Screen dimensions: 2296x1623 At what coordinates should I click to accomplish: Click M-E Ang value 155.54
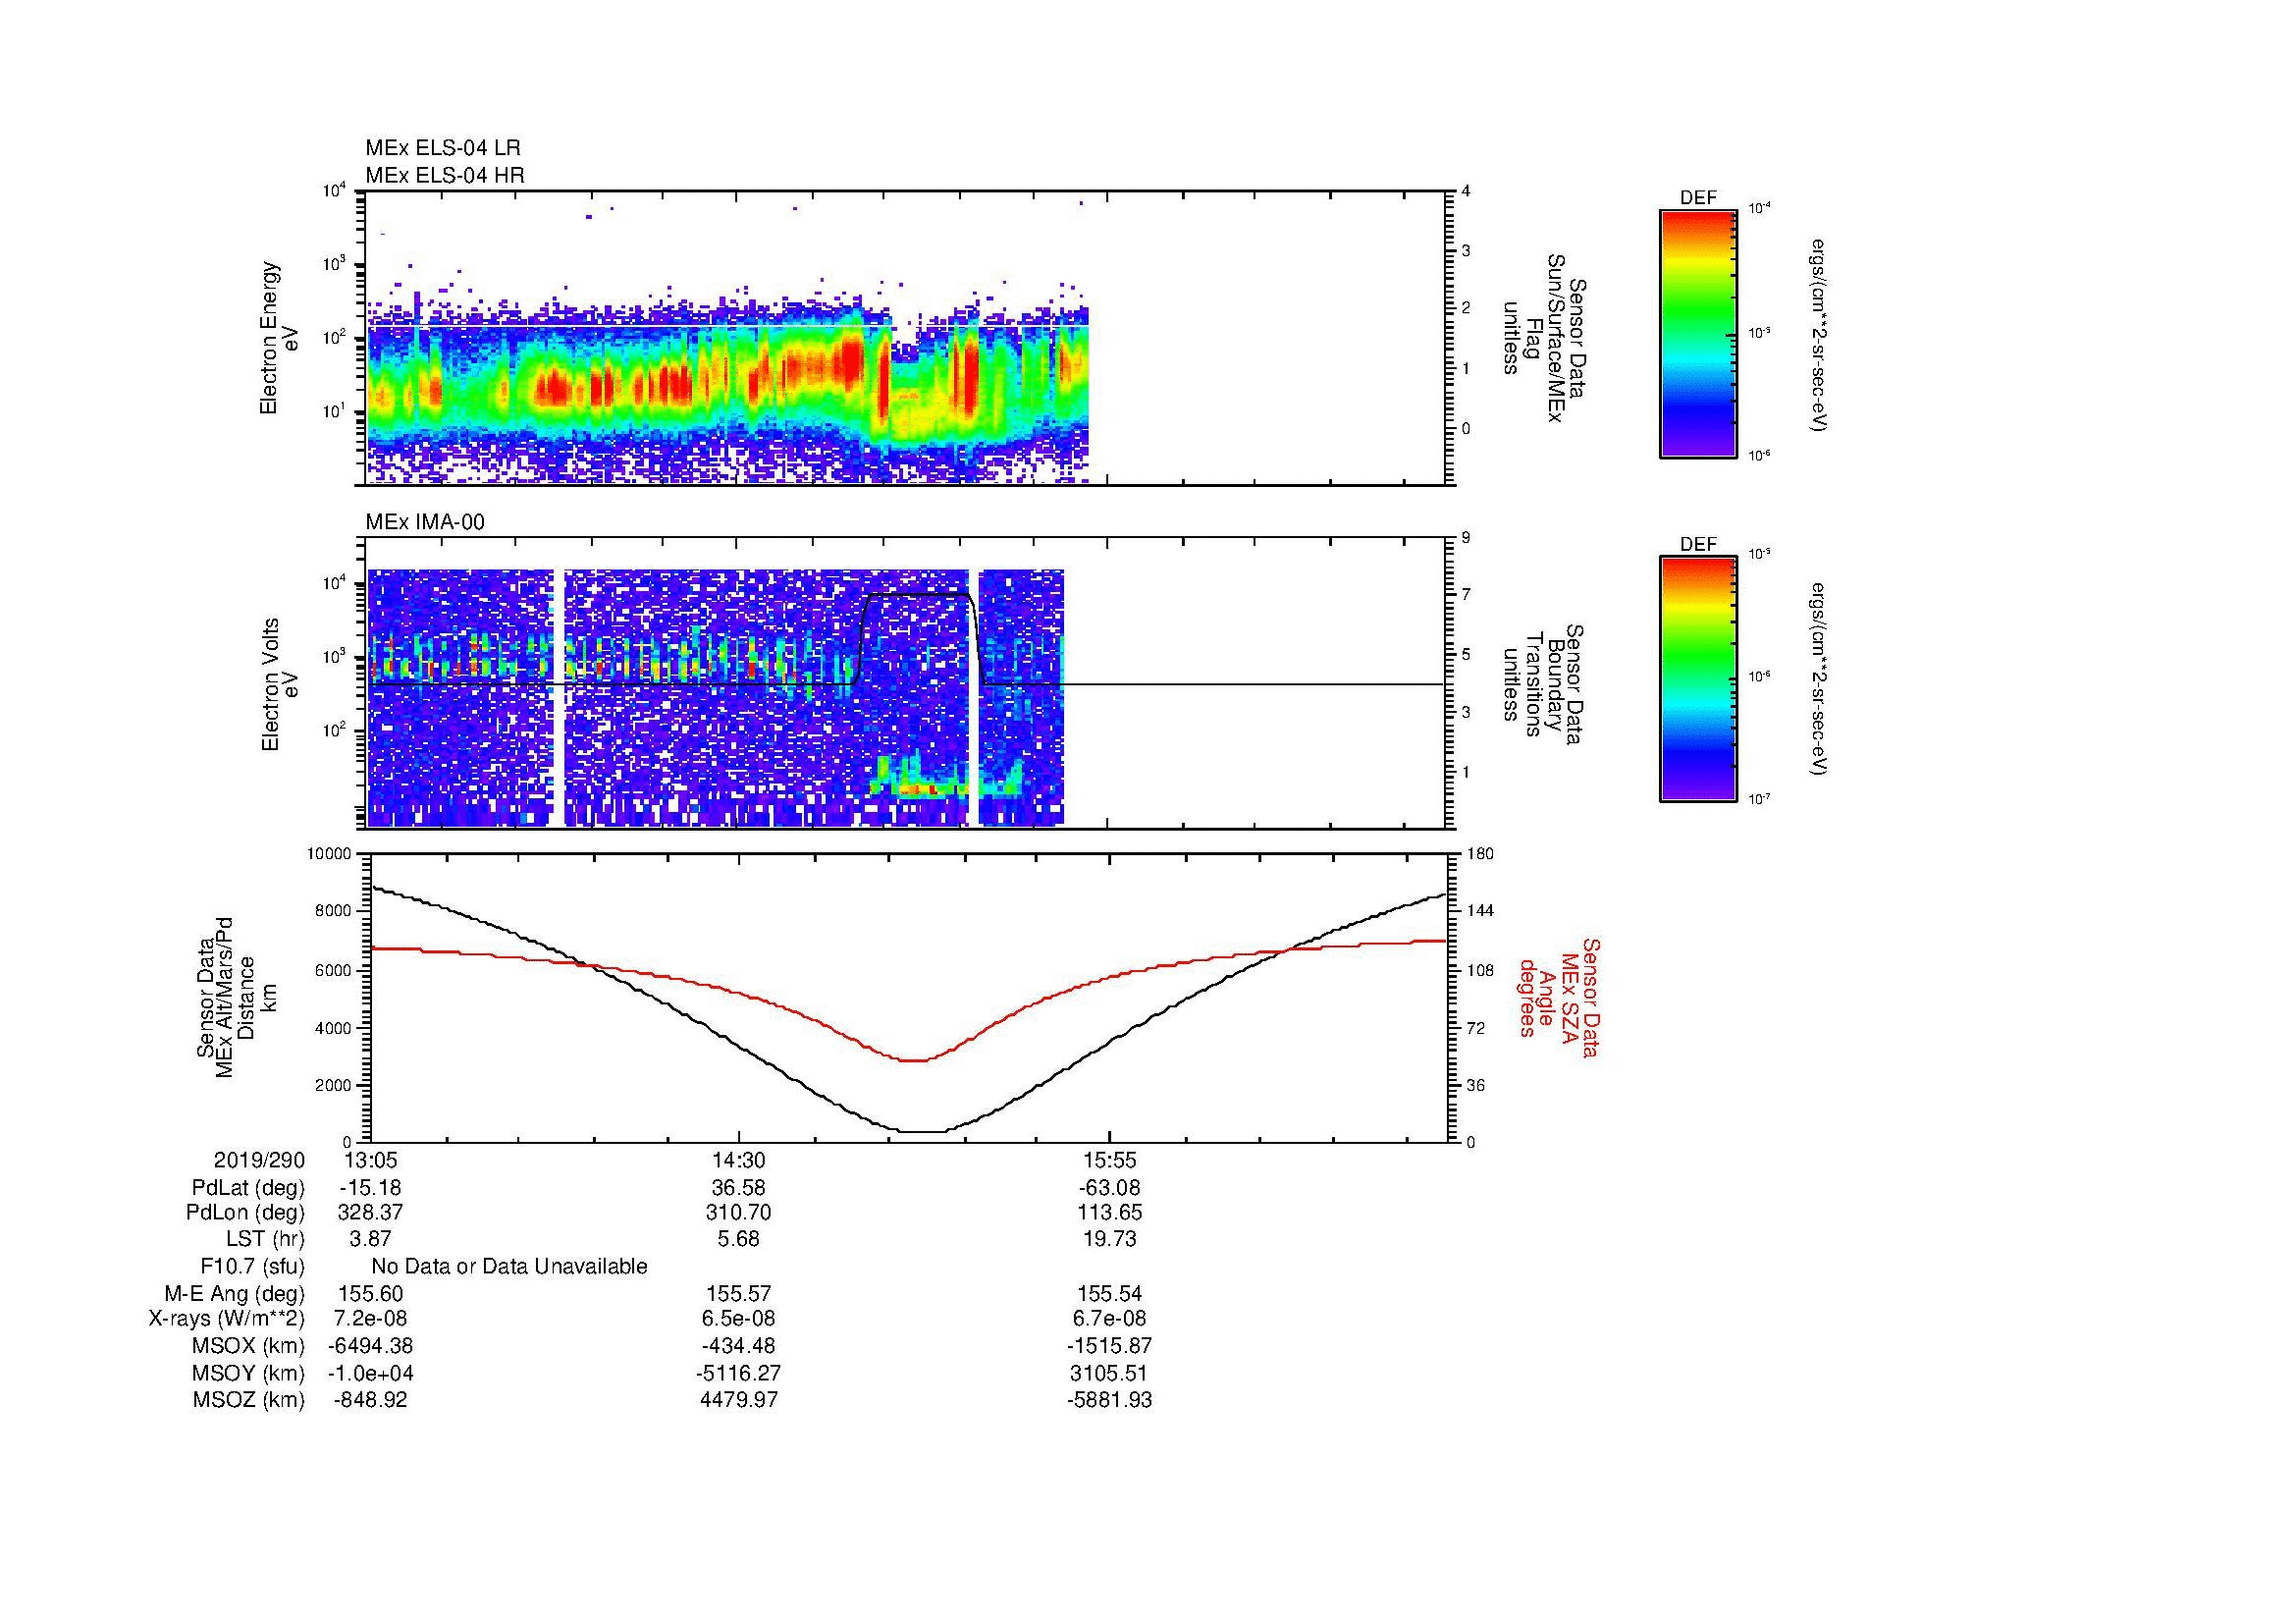coord(1109,1294)
